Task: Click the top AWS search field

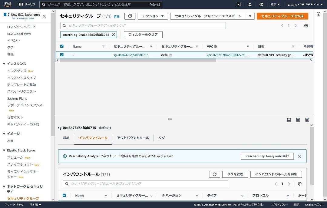Action: point(101,4)
